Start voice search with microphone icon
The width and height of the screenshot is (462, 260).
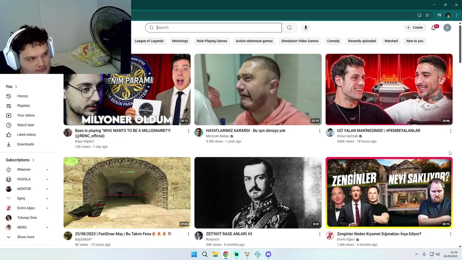point(306,28)
